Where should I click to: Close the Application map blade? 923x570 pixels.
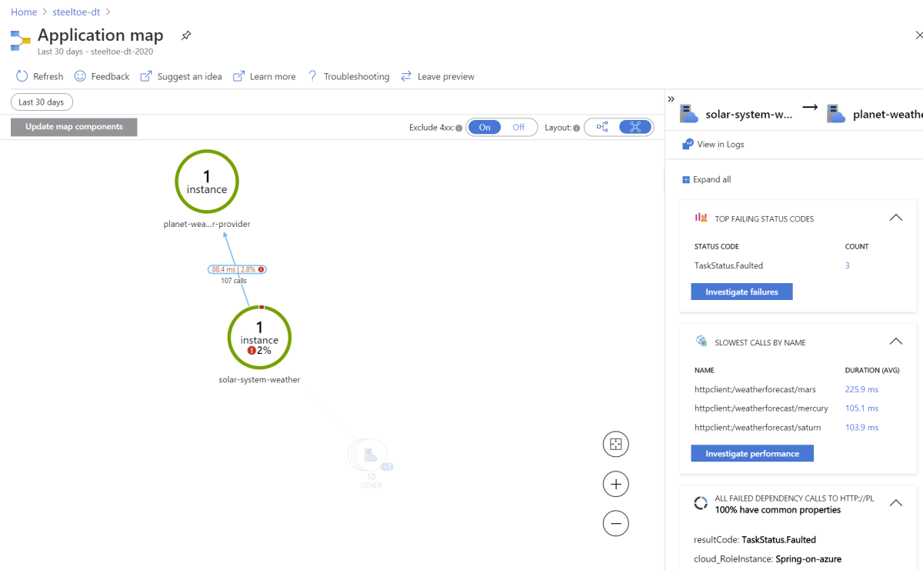[x=918, y=35]
